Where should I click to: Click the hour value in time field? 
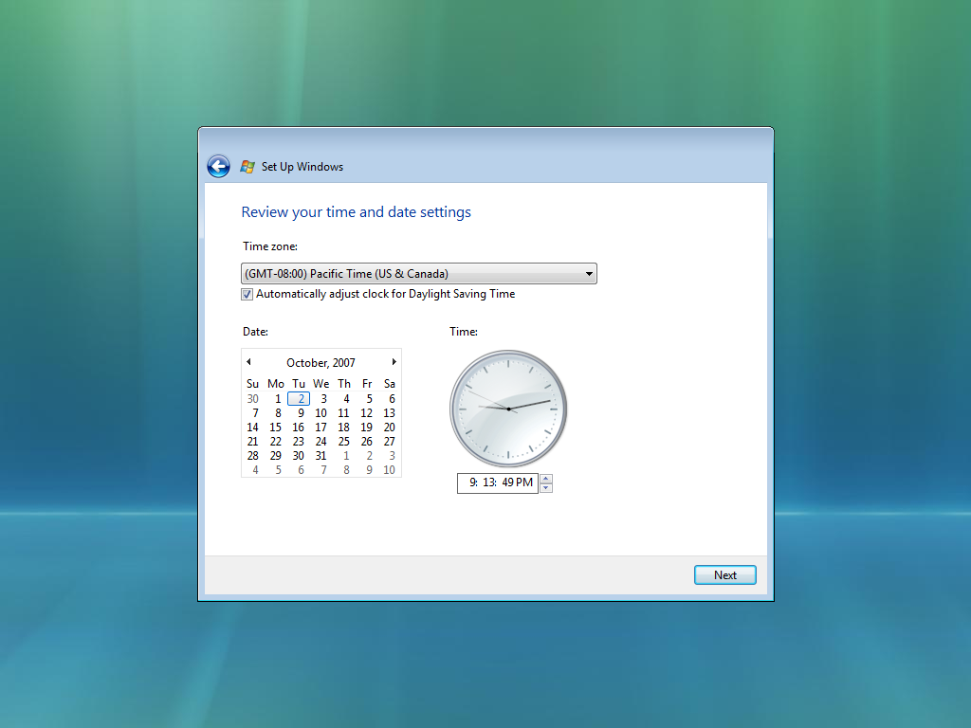point(474,482)
